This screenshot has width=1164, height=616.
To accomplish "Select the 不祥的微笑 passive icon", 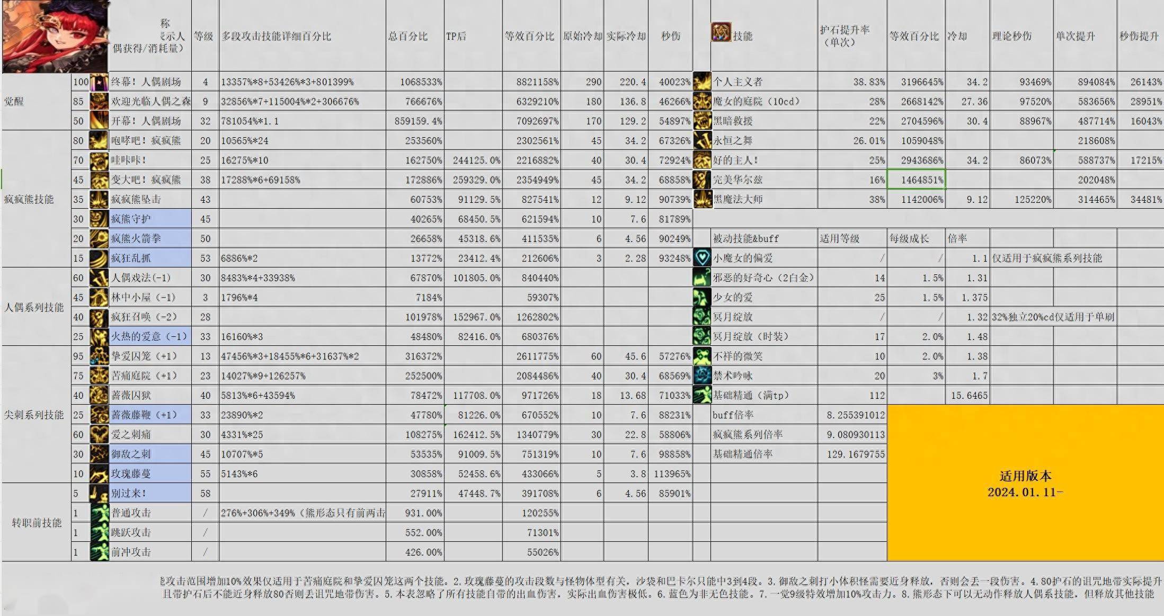I will (702, 356).
